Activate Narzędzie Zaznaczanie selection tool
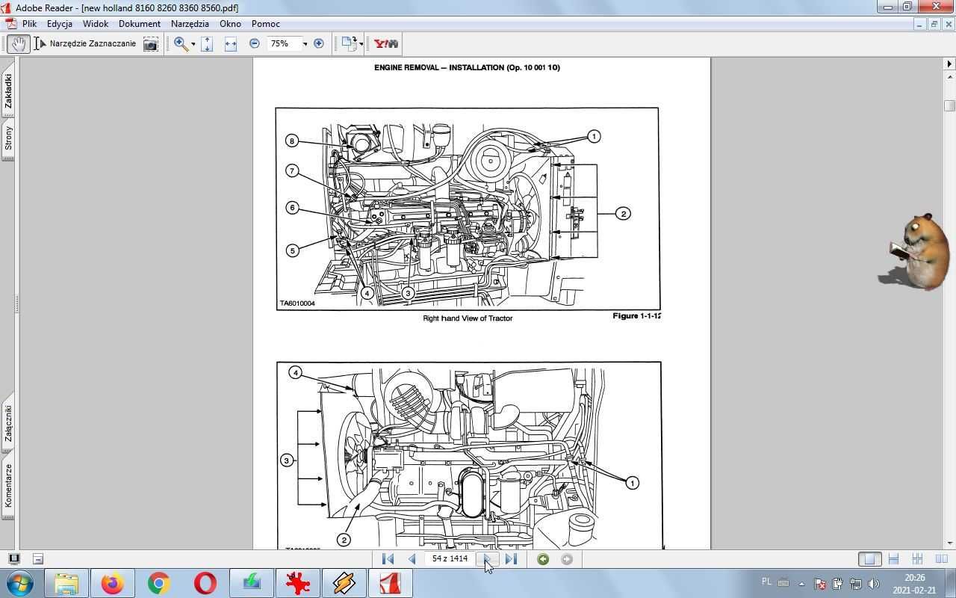The width and height of the screenshot is (956, 598). click(x=85, y=44)
